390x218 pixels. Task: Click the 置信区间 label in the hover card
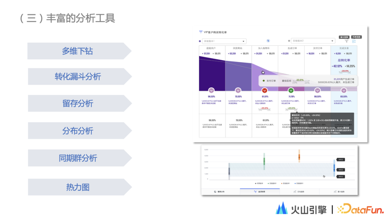tap(286, 81)
